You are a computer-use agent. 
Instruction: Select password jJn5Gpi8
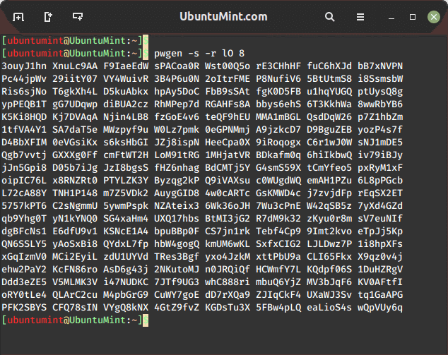(x=24, y=168)
